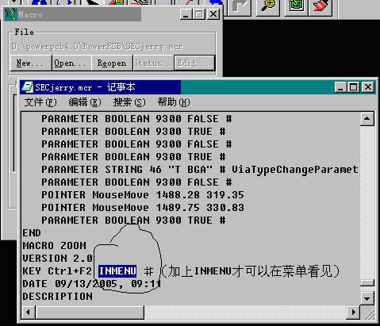Click the green board view toolbar icon
This screenshot has height=326, width=380.
[296, 6]
